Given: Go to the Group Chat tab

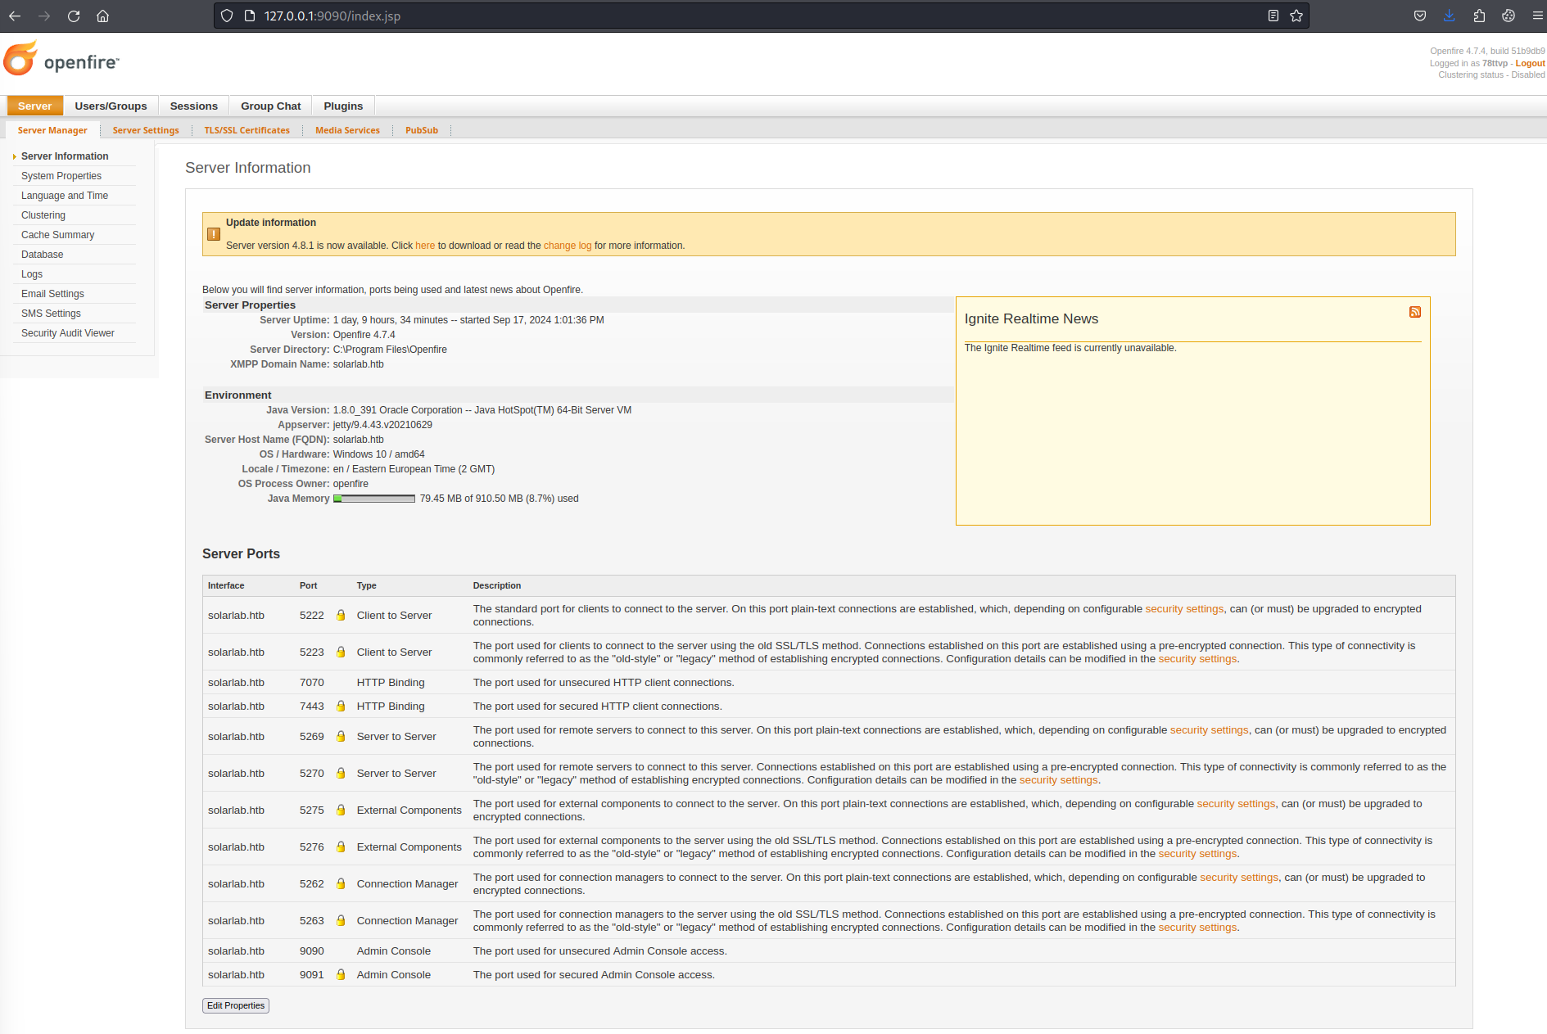Looking at the screenshot, I should pos(271,106).
